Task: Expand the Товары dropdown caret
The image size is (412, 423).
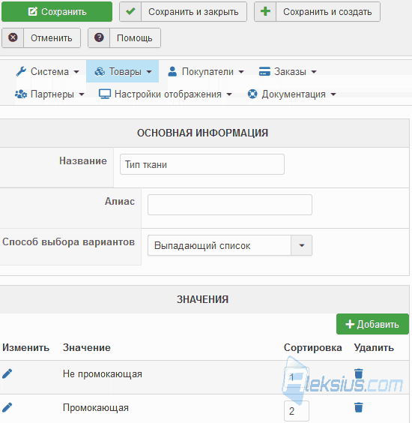Action: pyautogui.click(x=149, y=72)
